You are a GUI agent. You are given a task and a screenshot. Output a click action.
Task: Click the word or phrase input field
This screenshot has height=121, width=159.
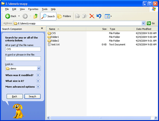coord(23,59)
